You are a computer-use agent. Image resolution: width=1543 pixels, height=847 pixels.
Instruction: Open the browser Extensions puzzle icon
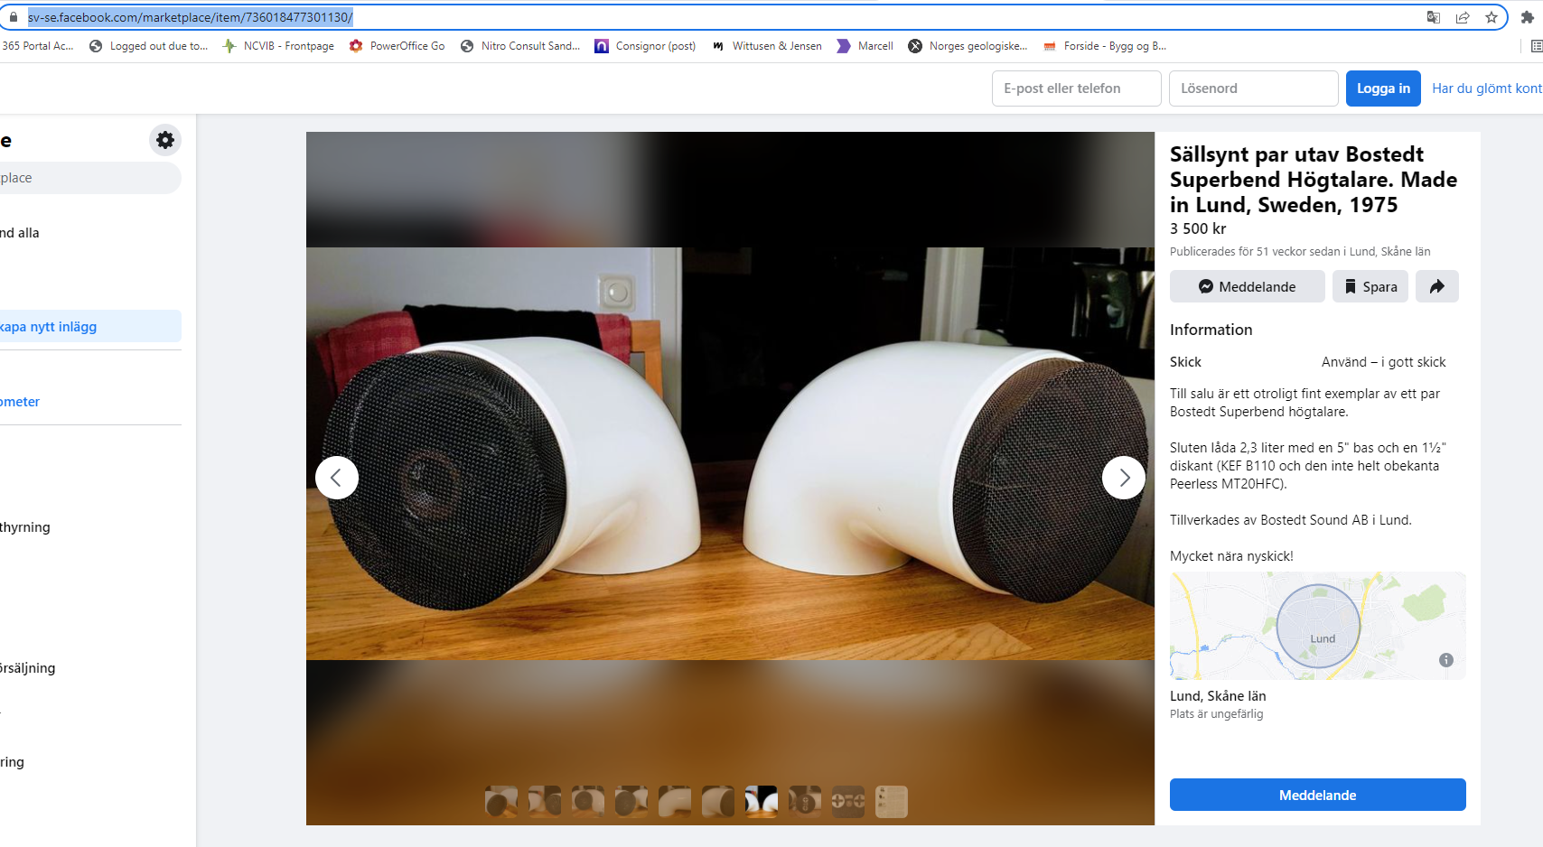click(1528, 17)
